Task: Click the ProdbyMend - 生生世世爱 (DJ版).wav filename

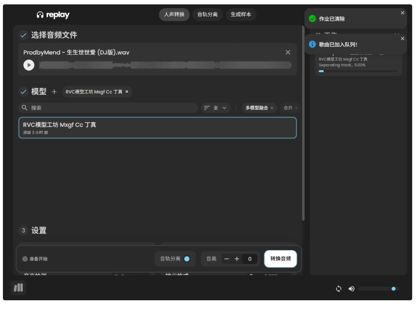Action: [x=76, y=52]
